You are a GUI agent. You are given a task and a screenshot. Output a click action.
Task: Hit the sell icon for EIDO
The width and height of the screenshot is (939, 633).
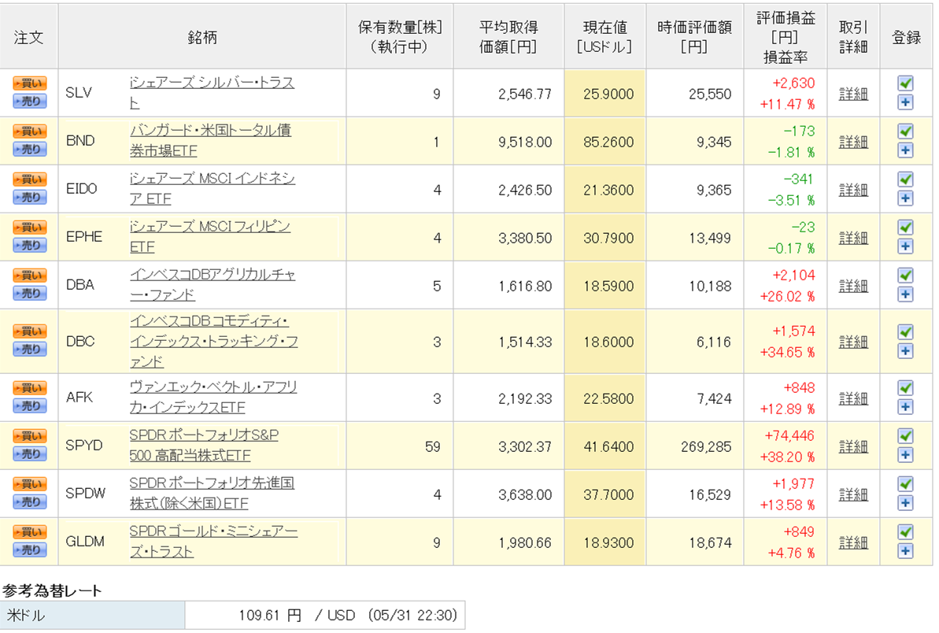(30, 198)
